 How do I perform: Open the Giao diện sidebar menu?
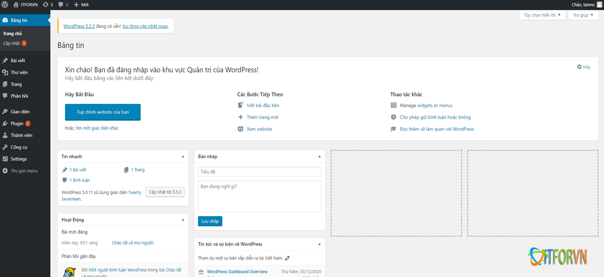click(20, 112)
